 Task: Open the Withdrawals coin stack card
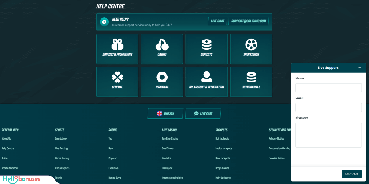click(251, 82)
